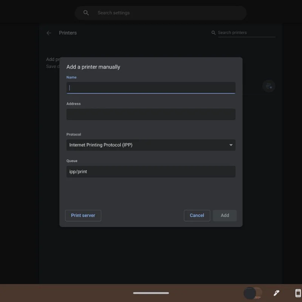Click the Search settings magnifier icon
Image resolution: width=302 pixels, height=302 pixels.
click(86, 13)
